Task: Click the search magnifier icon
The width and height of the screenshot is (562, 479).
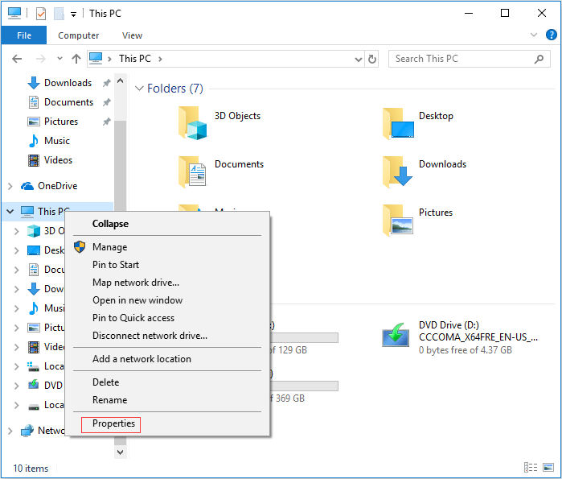Action: coord(539,59)
